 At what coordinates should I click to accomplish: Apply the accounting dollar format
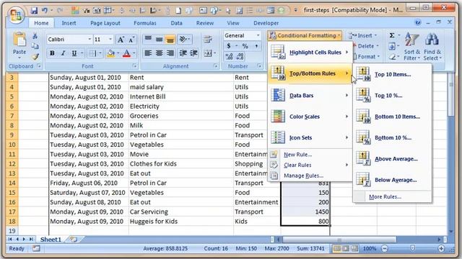tap(229, 46)
